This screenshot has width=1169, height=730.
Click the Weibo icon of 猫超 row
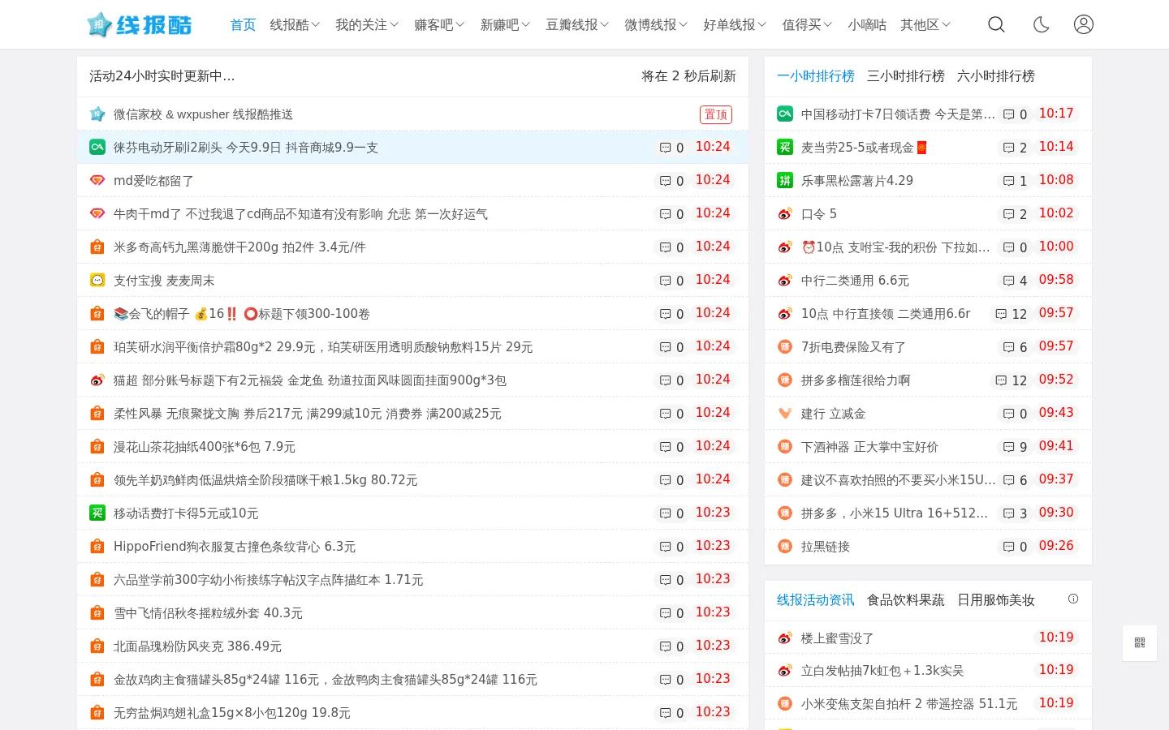point(97,380)
